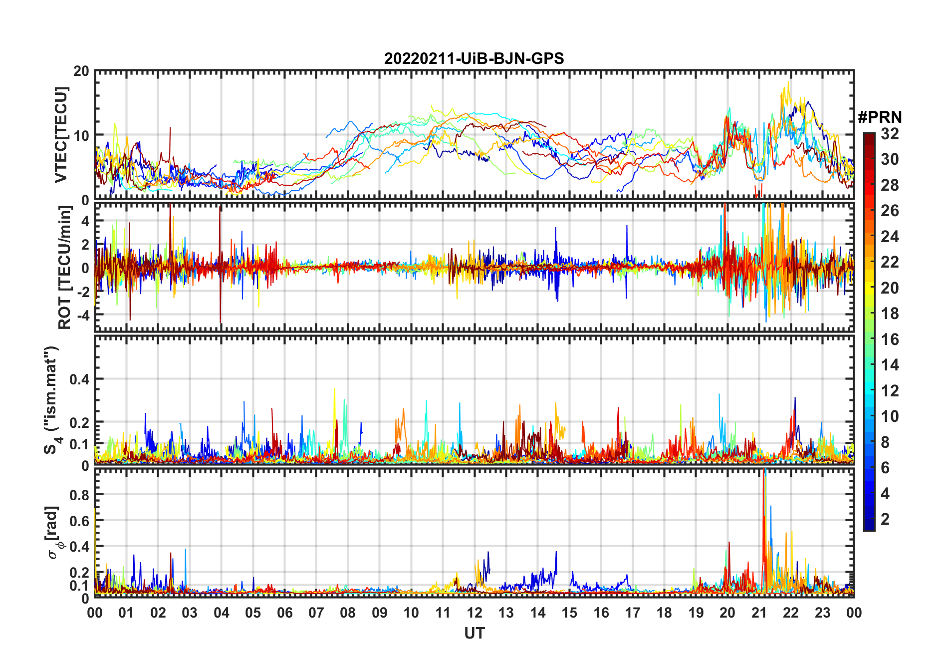The image size is (949, 664).
Task: Click S4 y-axis tick label 0.4
Action: 80,379
